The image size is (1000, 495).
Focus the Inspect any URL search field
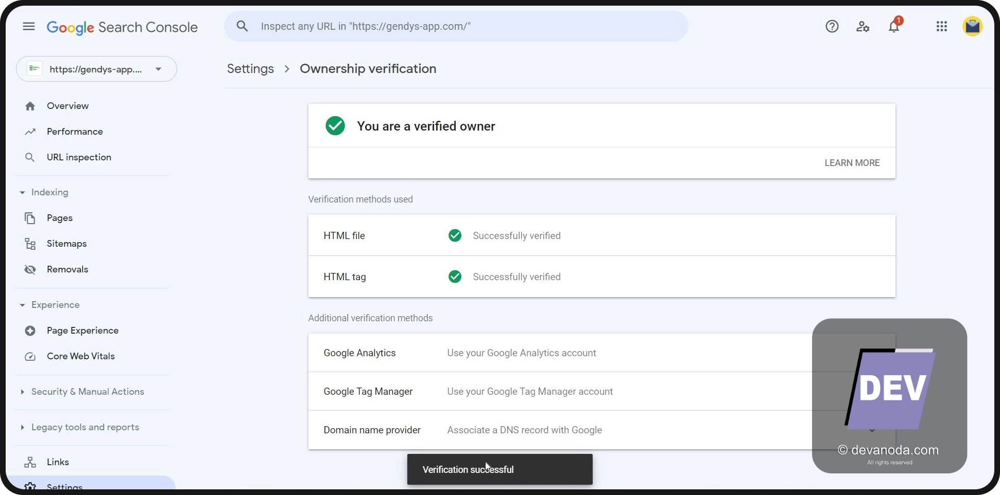(456, 26)
